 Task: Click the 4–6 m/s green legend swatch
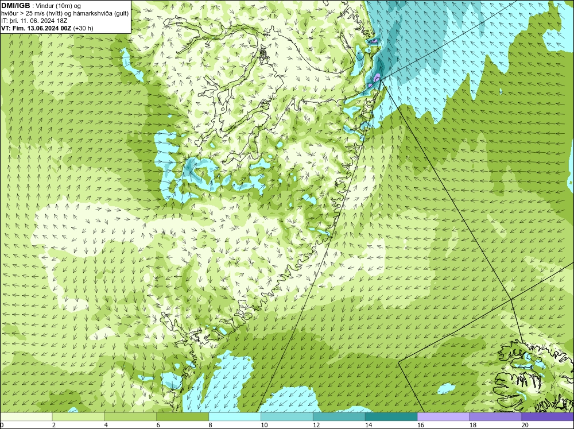[x=130, y=416]
